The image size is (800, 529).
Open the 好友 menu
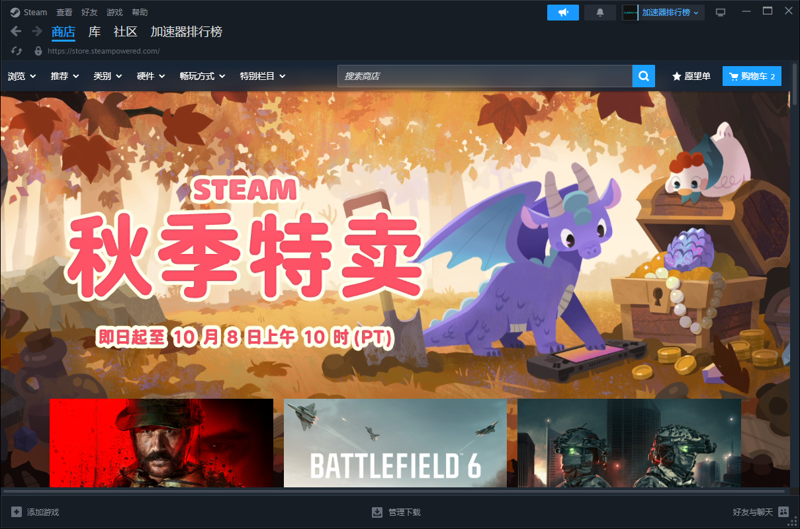(x=89, y=12)
